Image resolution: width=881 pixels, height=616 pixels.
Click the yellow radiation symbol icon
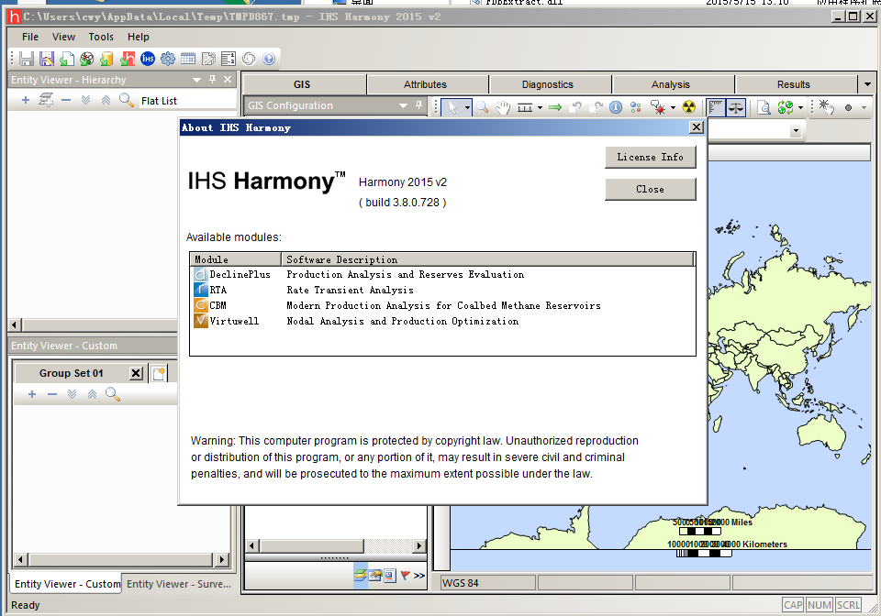(x=689, y=107)
